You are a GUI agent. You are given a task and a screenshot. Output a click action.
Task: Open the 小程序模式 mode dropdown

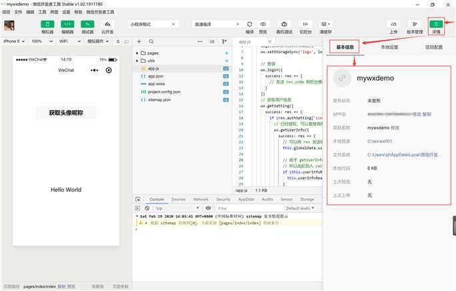coord(153,24)
